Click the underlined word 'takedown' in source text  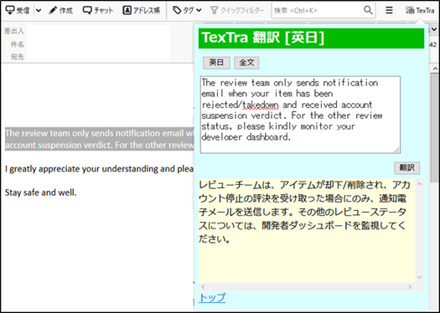(261, 105)
